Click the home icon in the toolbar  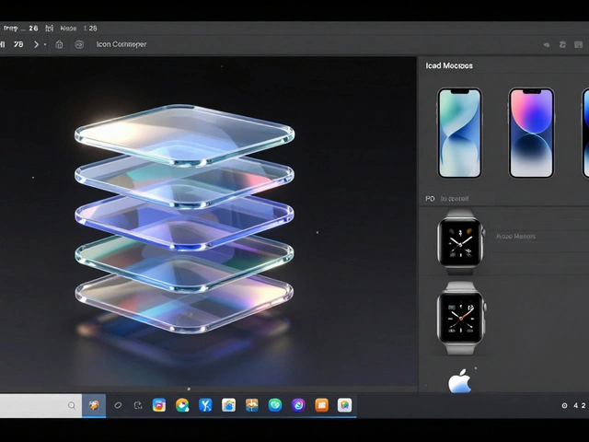point(59,45)
